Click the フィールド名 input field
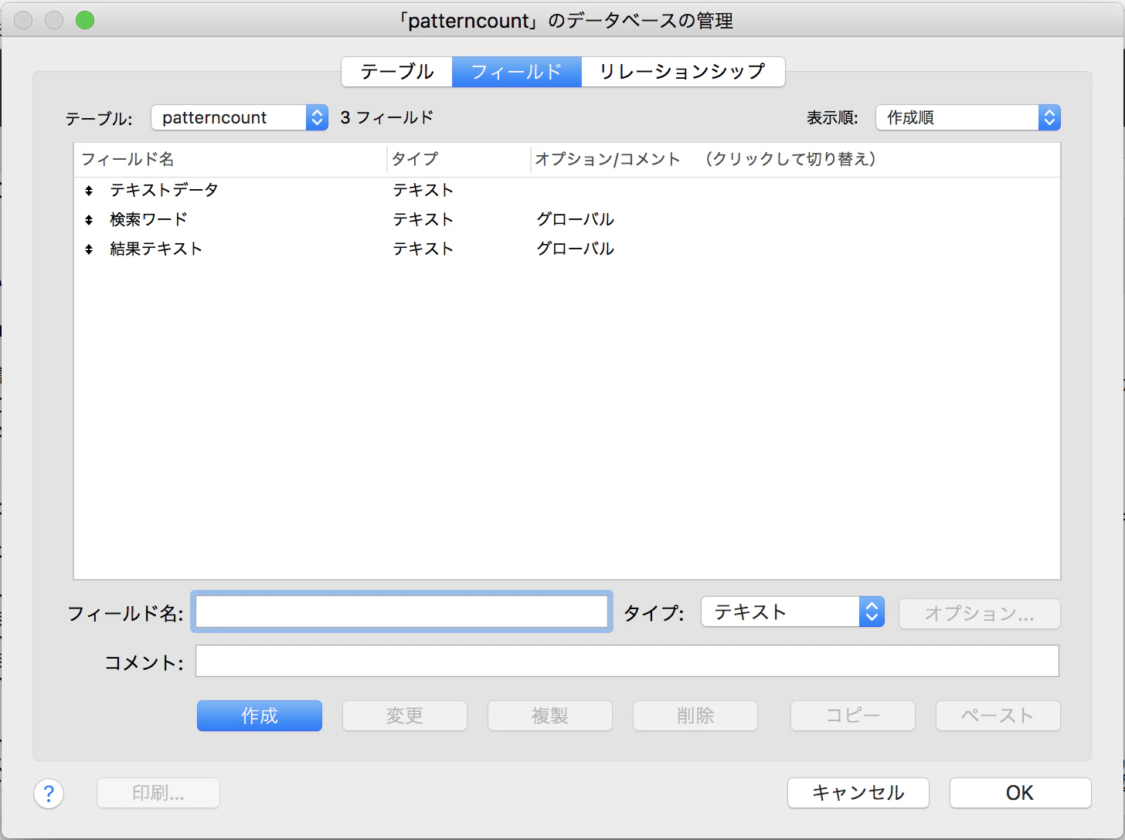 click(402, 612)
